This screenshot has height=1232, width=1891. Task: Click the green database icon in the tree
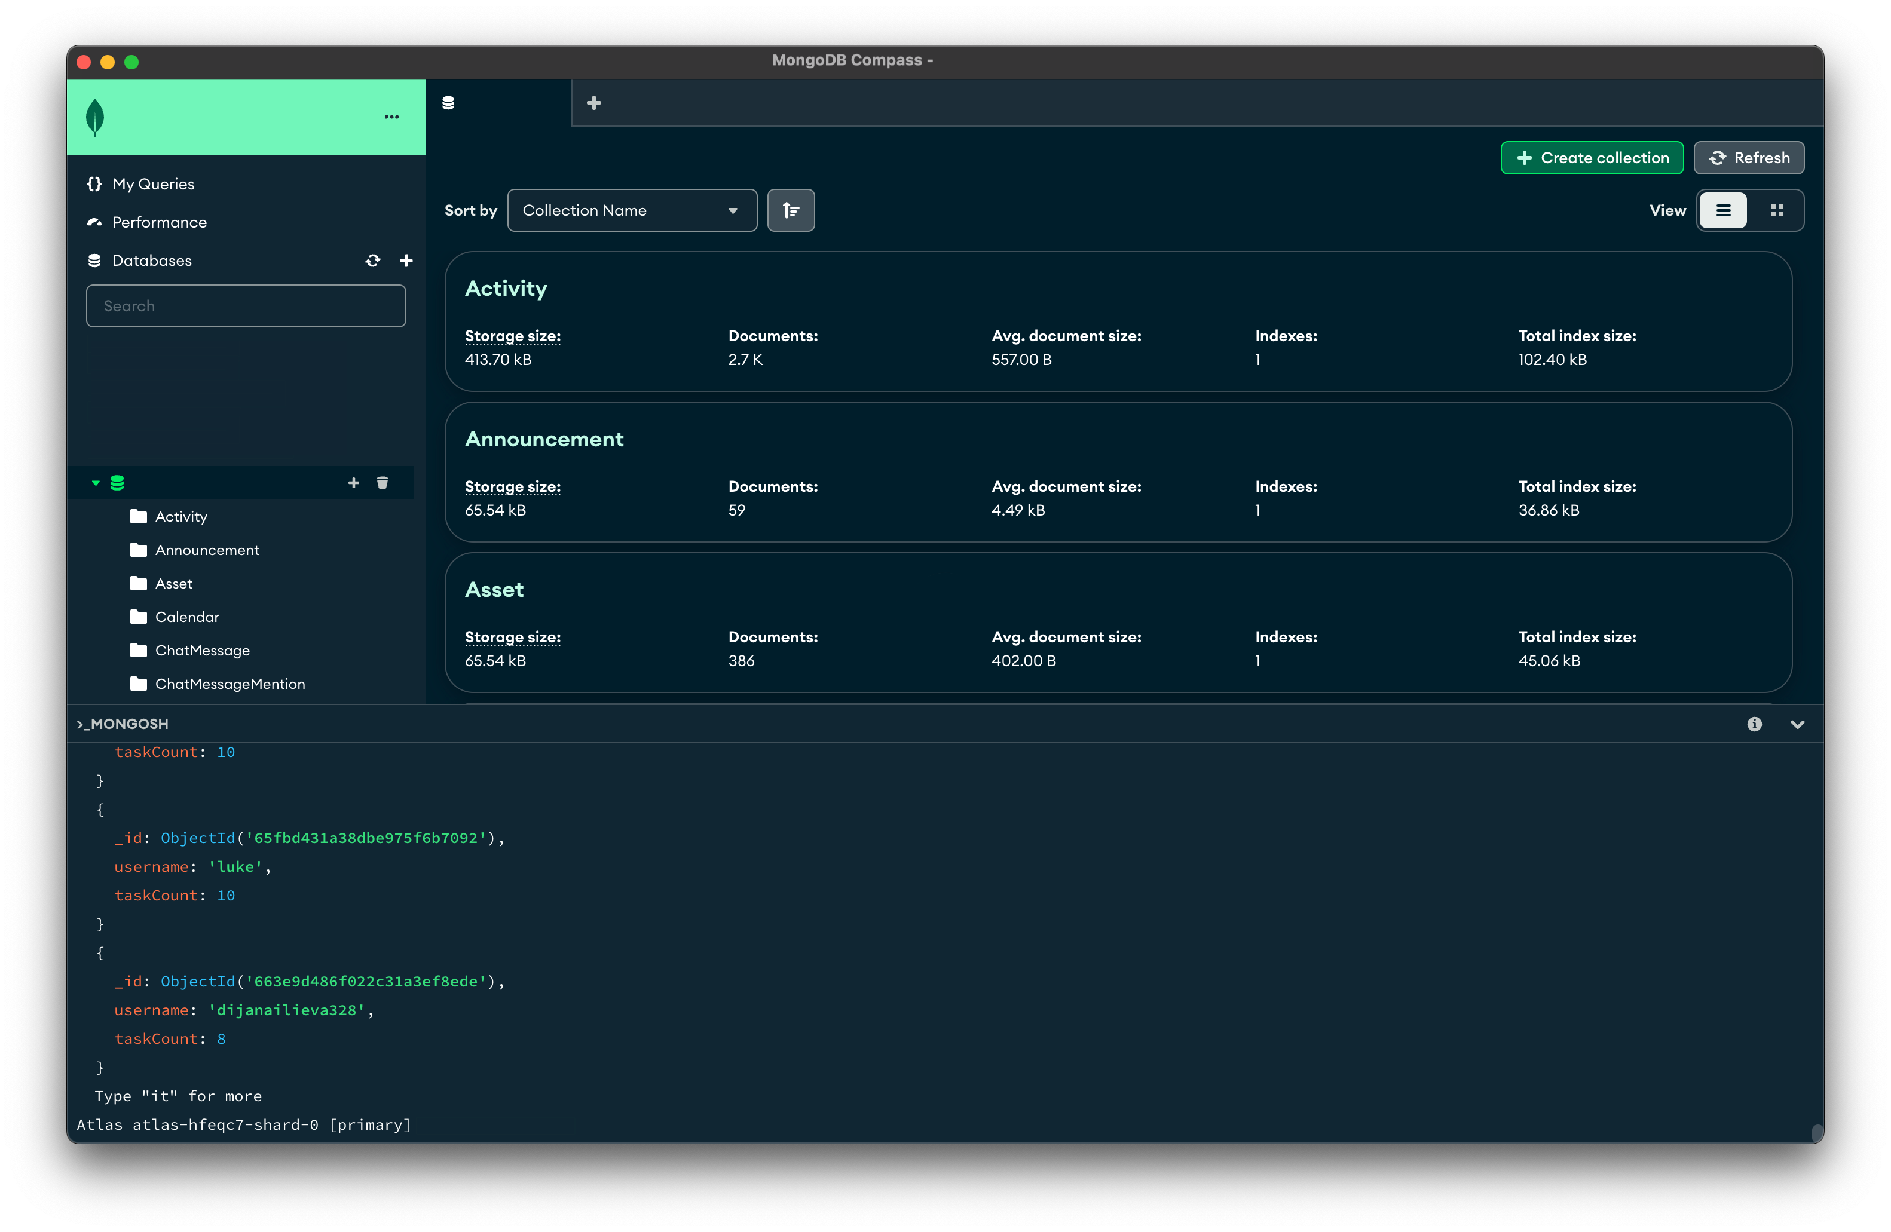pyautogui.click(x=117, y=483)
